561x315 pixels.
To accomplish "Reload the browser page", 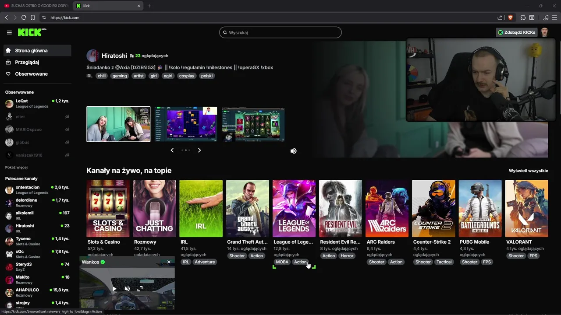I will coord(24,17).
